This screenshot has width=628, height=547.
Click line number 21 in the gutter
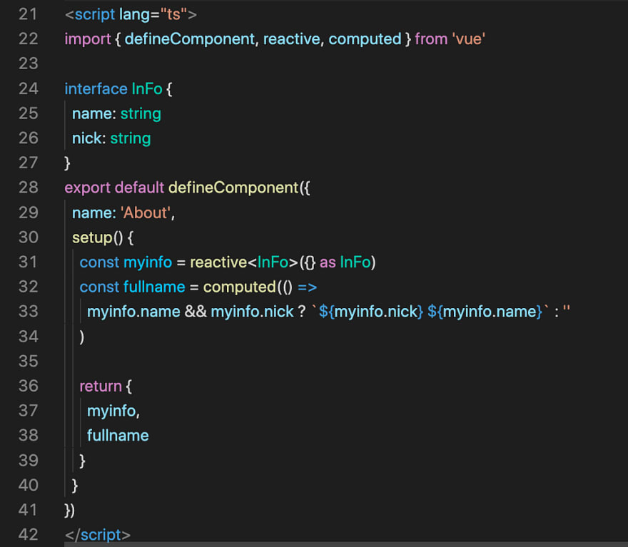tap(28, 14)
